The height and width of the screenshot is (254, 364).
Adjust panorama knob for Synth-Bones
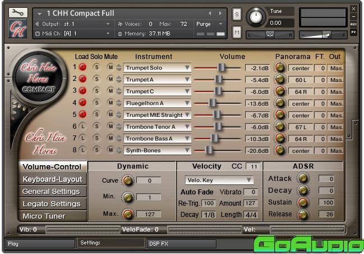280,150
